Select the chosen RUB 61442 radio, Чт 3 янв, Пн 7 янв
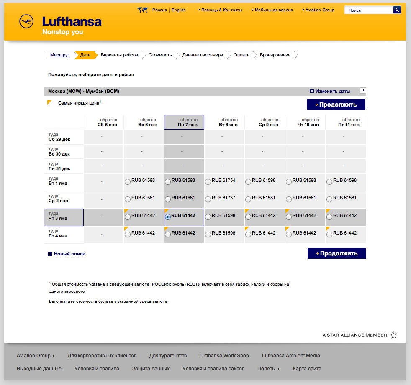This screenshot has width=411, height=385. tap(168, 217)
